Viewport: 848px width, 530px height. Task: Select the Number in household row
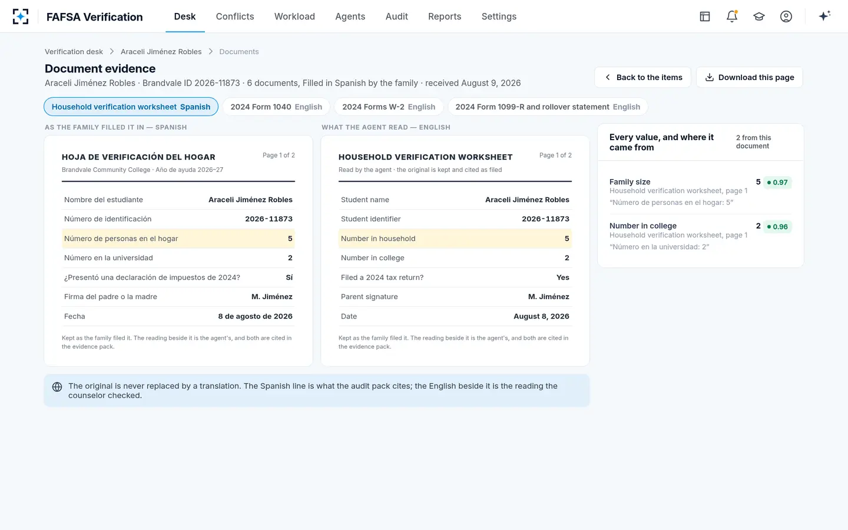455,238
